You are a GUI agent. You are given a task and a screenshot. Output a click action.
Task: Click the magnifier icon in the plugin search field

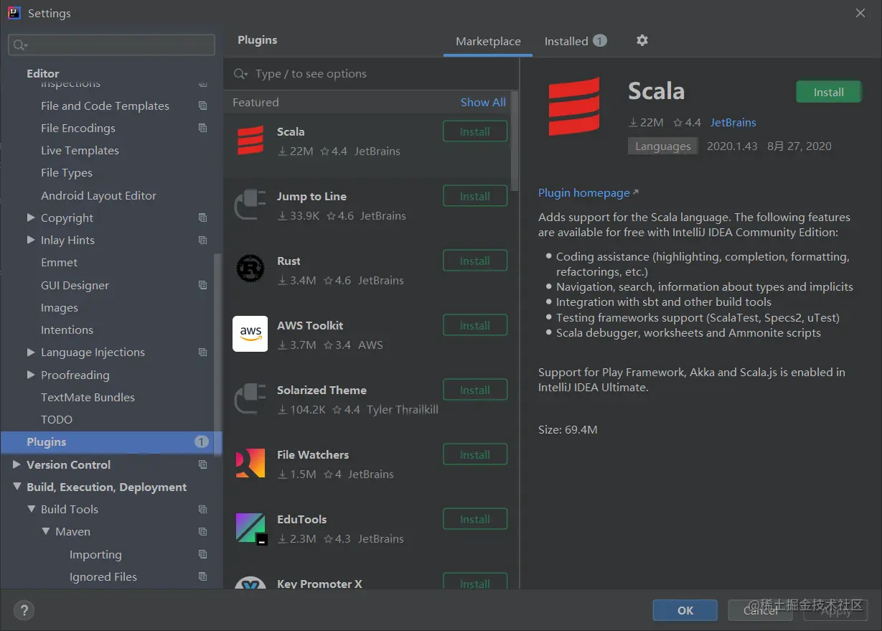[240, 74]
